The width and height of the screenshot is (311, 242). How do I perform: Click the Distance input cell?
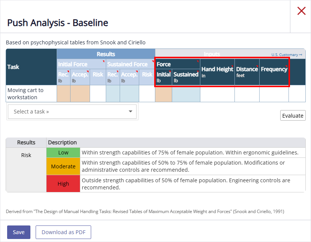247,94
